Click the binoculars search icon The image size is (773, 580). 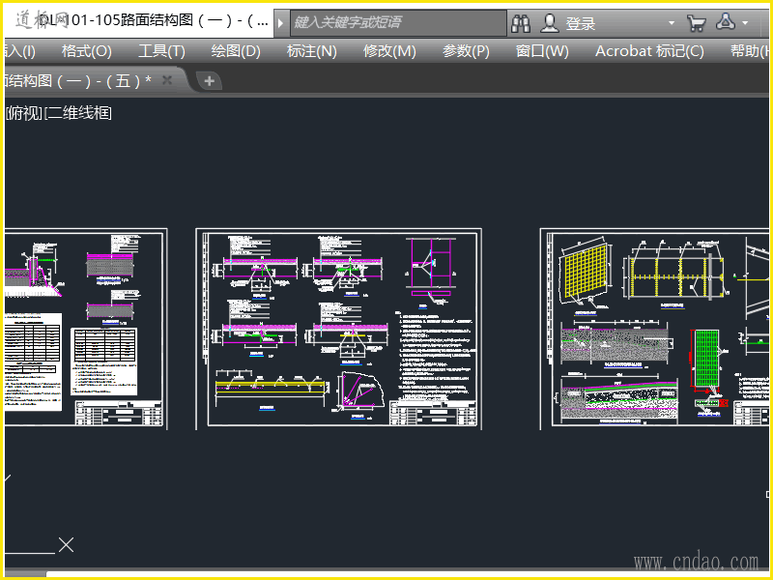coord(521,23)
